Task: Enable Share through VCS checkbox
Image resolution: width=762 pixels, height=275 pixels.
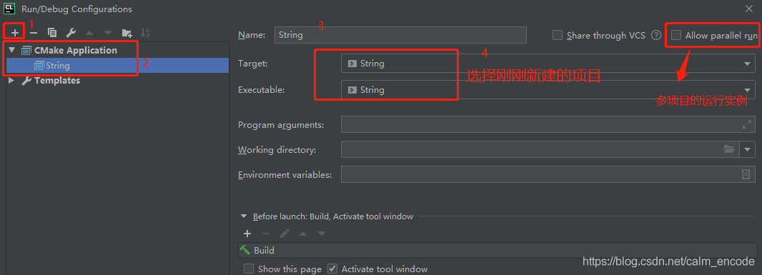Action: coord(558,35)
